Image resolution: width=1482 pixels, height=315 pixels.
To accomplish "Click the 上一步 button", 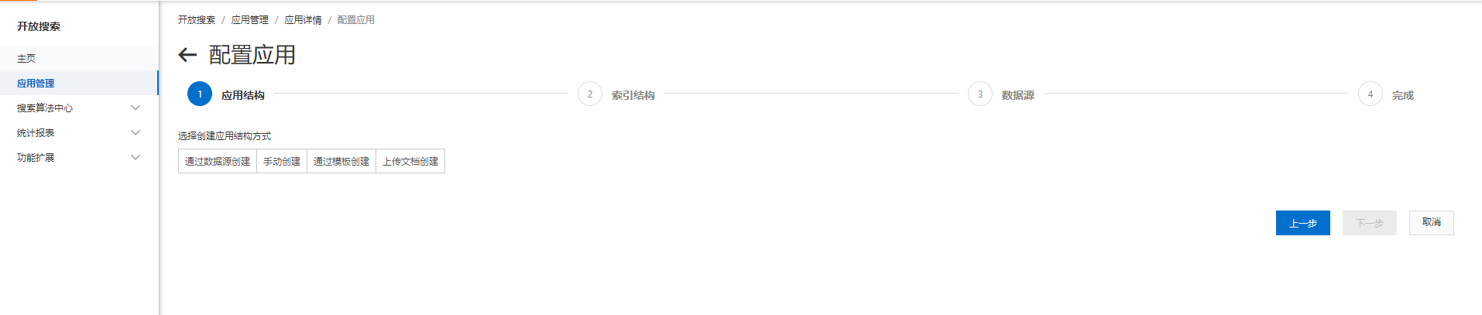I will [x=1303, y=223].
